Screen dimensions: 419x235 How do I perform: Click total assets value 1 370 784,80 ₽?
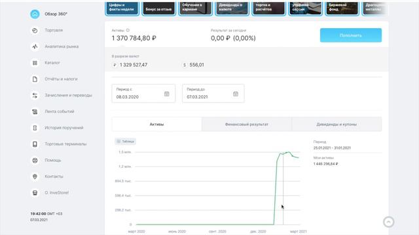(x=134, y=38)
